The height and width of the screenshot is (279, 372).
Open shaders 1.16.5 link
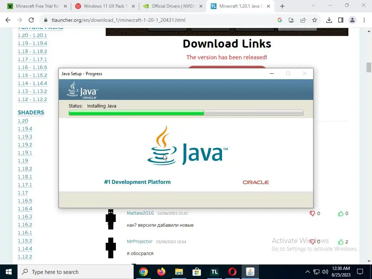click(25, 201)
